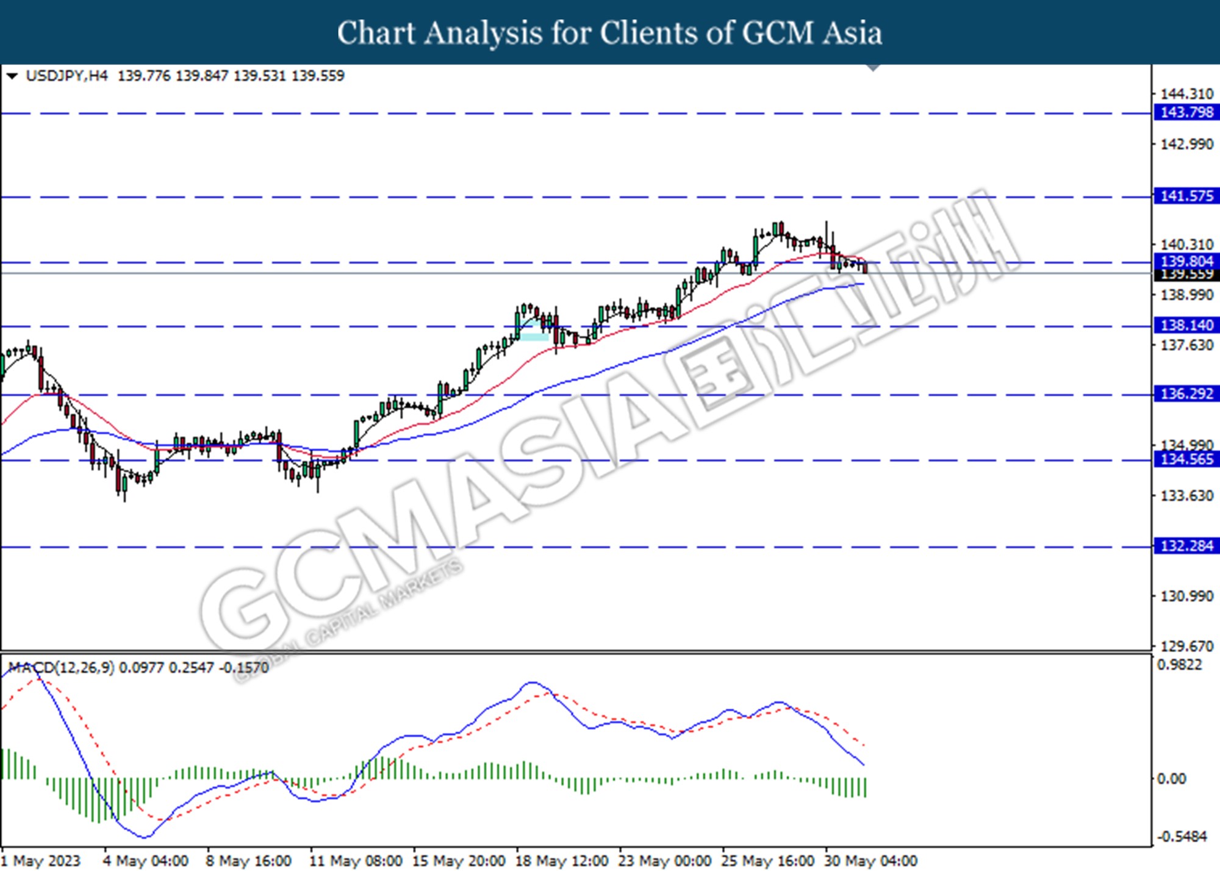Click the 132.284 price level label
Viewport: 1220px width, 871px height.
[1186, 545]
